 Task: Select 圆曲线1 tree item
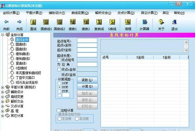21,44
